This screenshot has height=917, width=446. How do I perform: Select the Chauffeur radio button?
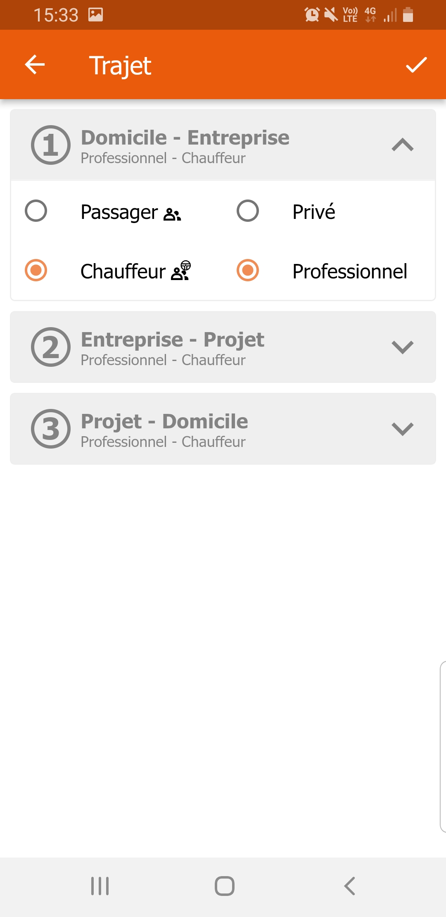[x=36, y=271]
